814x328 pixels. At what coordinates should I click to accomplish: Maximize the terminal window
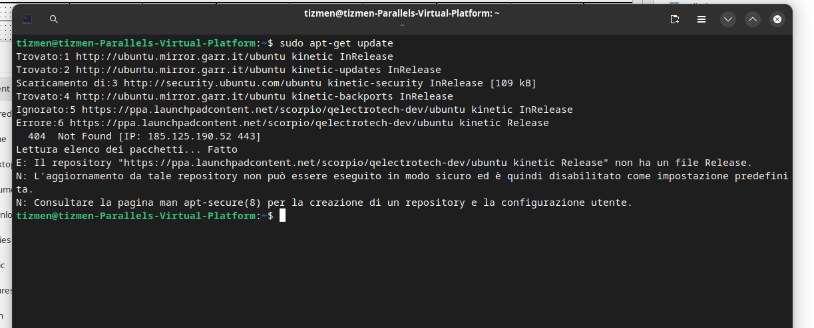753,19
